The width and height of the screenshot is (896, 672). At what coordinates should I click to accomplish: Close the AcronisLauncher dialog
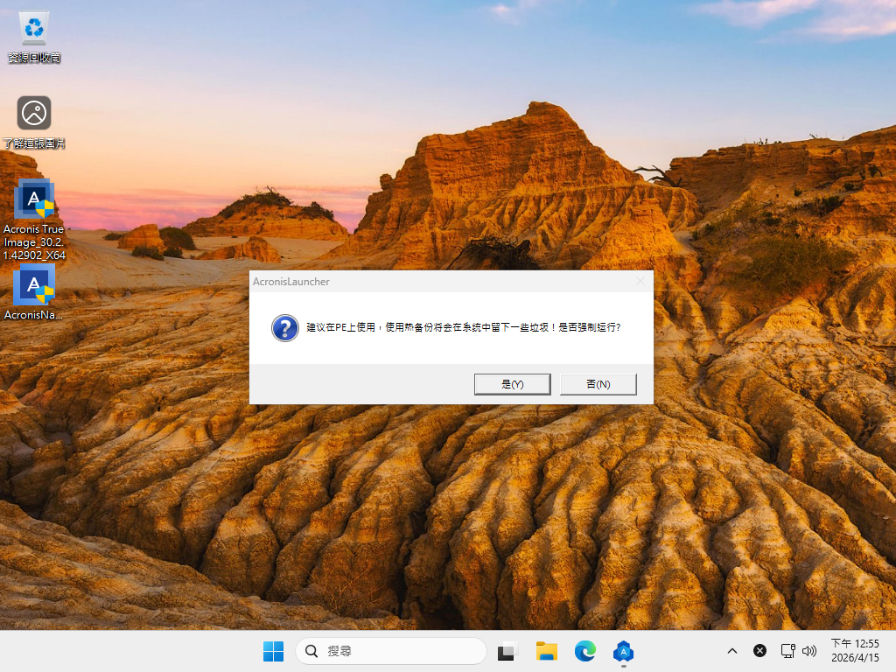tap(640, 281)
